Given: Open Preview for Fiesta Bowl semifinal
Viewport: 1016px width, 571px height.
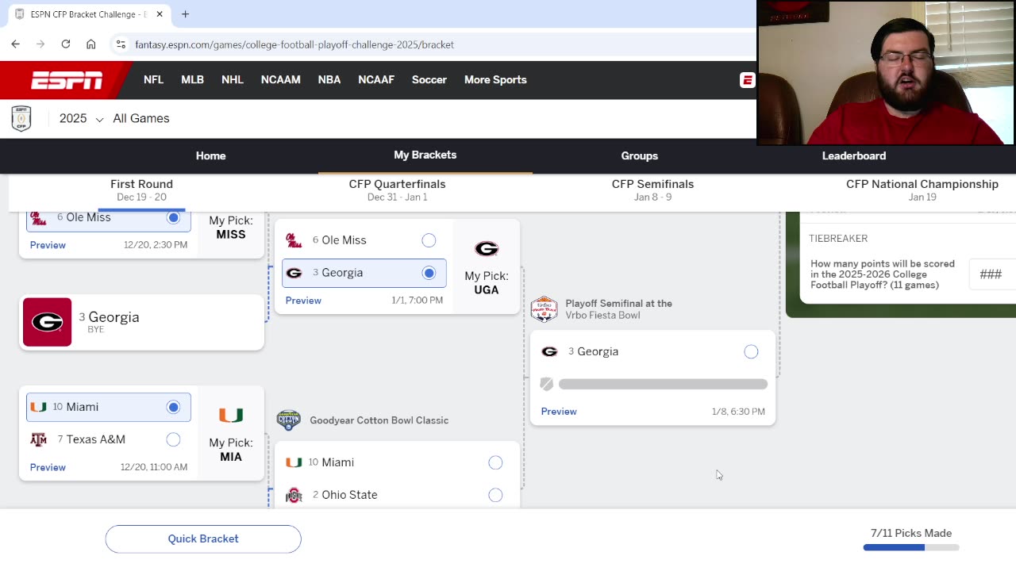Looking at the screenshot, I should (559, 412).
